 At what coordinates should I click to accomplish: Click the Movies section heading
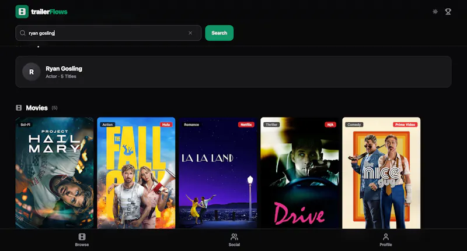coord(37,108)
